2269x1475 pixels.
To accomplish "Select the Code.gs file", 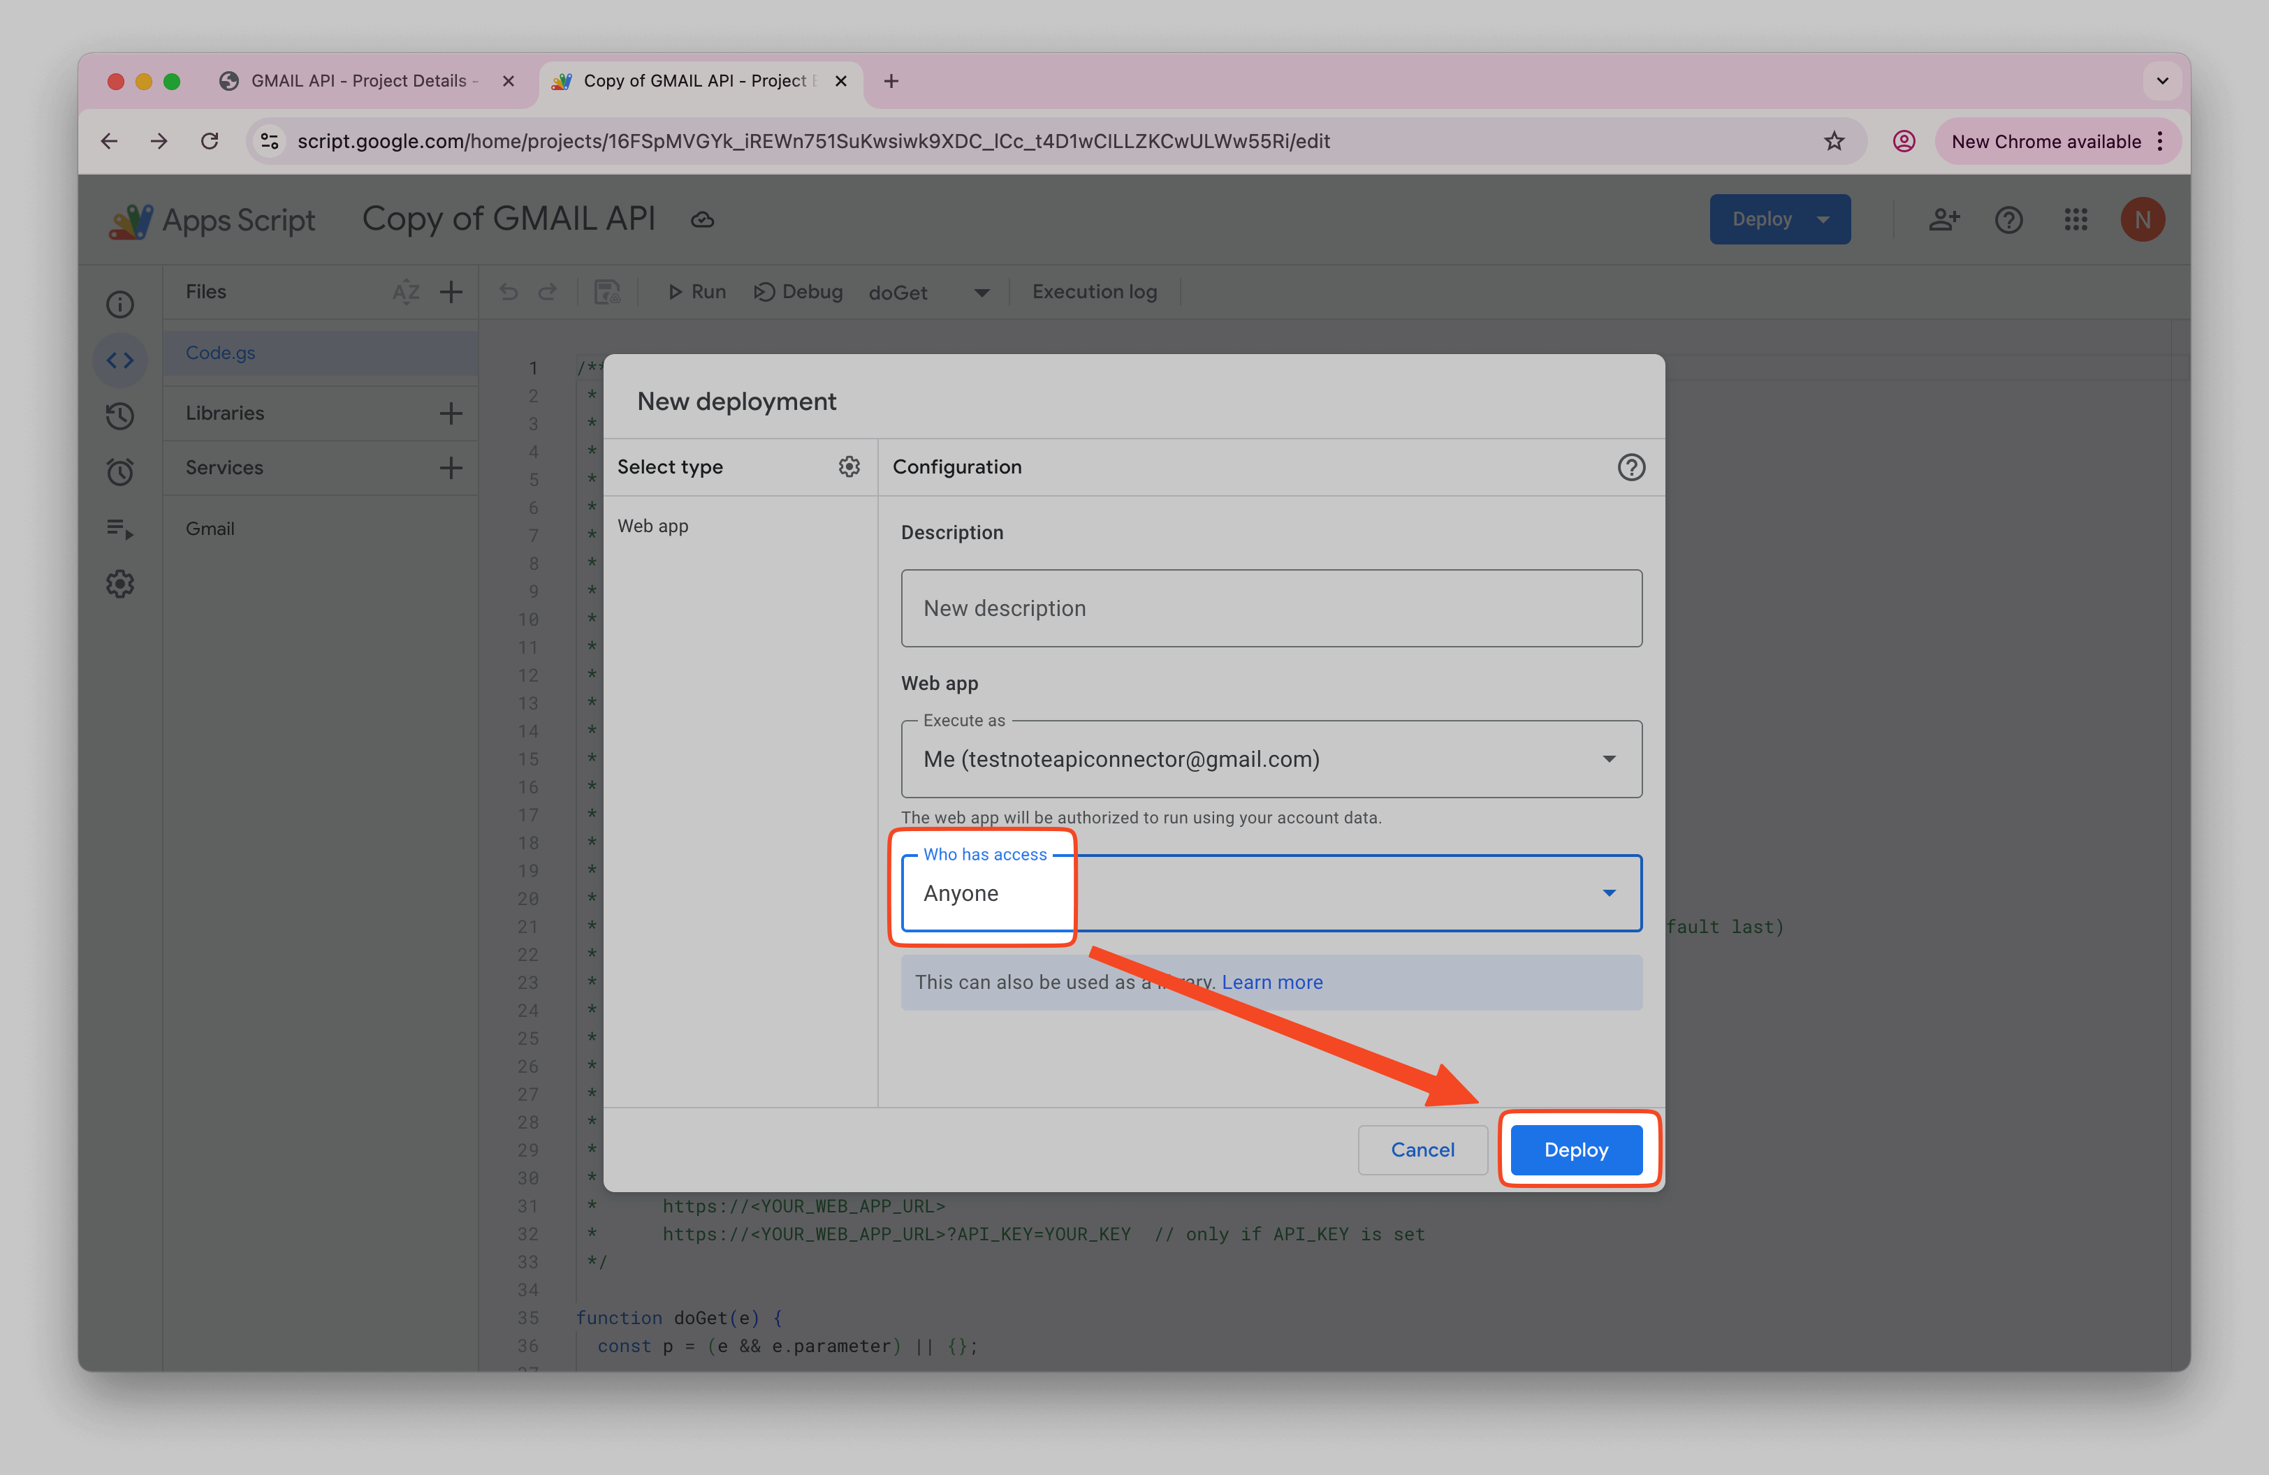I will tap(321, 353).
